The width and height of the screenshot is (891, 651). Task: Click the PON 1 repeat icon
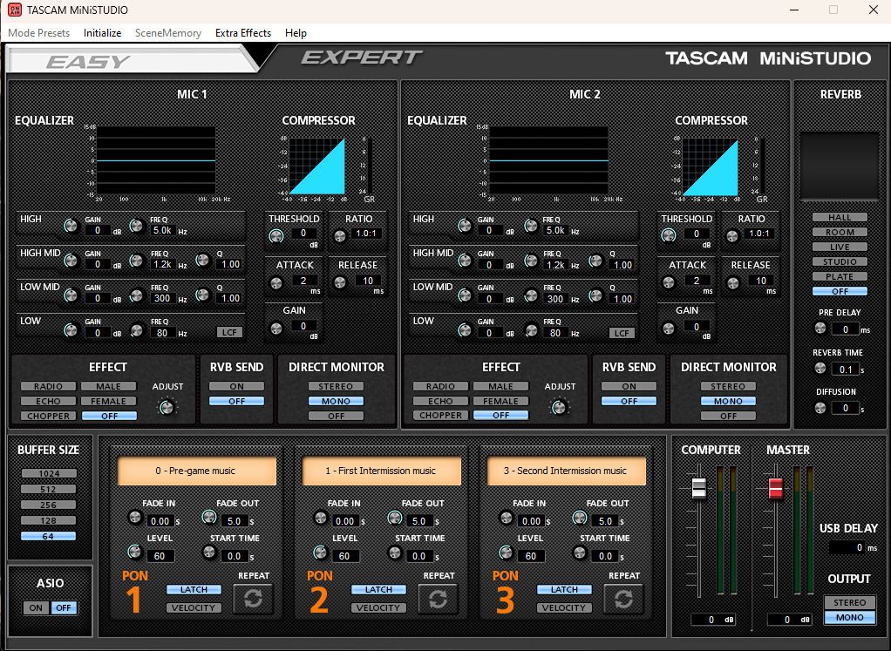pos(253,598)
